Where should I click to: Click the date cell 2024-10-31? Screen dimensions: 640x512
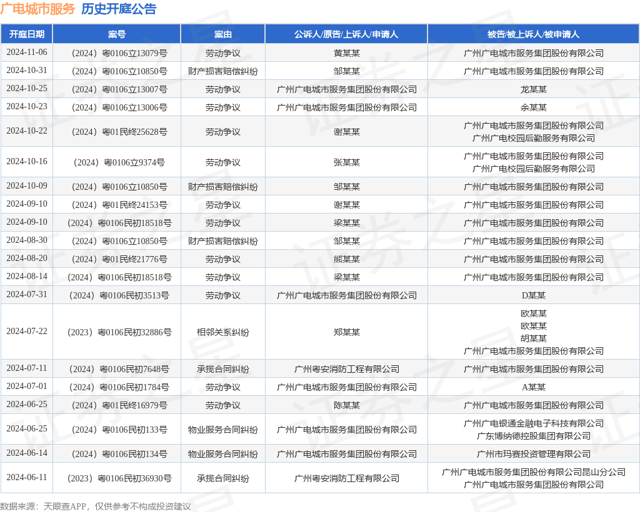tap(26, 70)
